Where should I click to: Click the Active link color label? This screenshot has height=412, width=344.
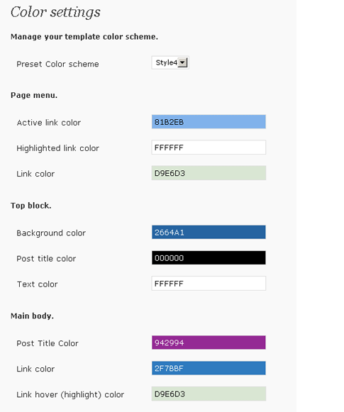click(49, 123)
